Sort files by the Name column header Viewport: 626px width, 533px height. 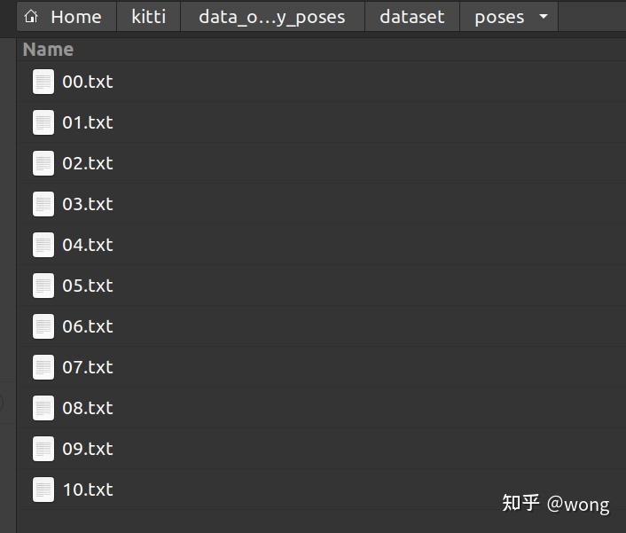(48, 50)
